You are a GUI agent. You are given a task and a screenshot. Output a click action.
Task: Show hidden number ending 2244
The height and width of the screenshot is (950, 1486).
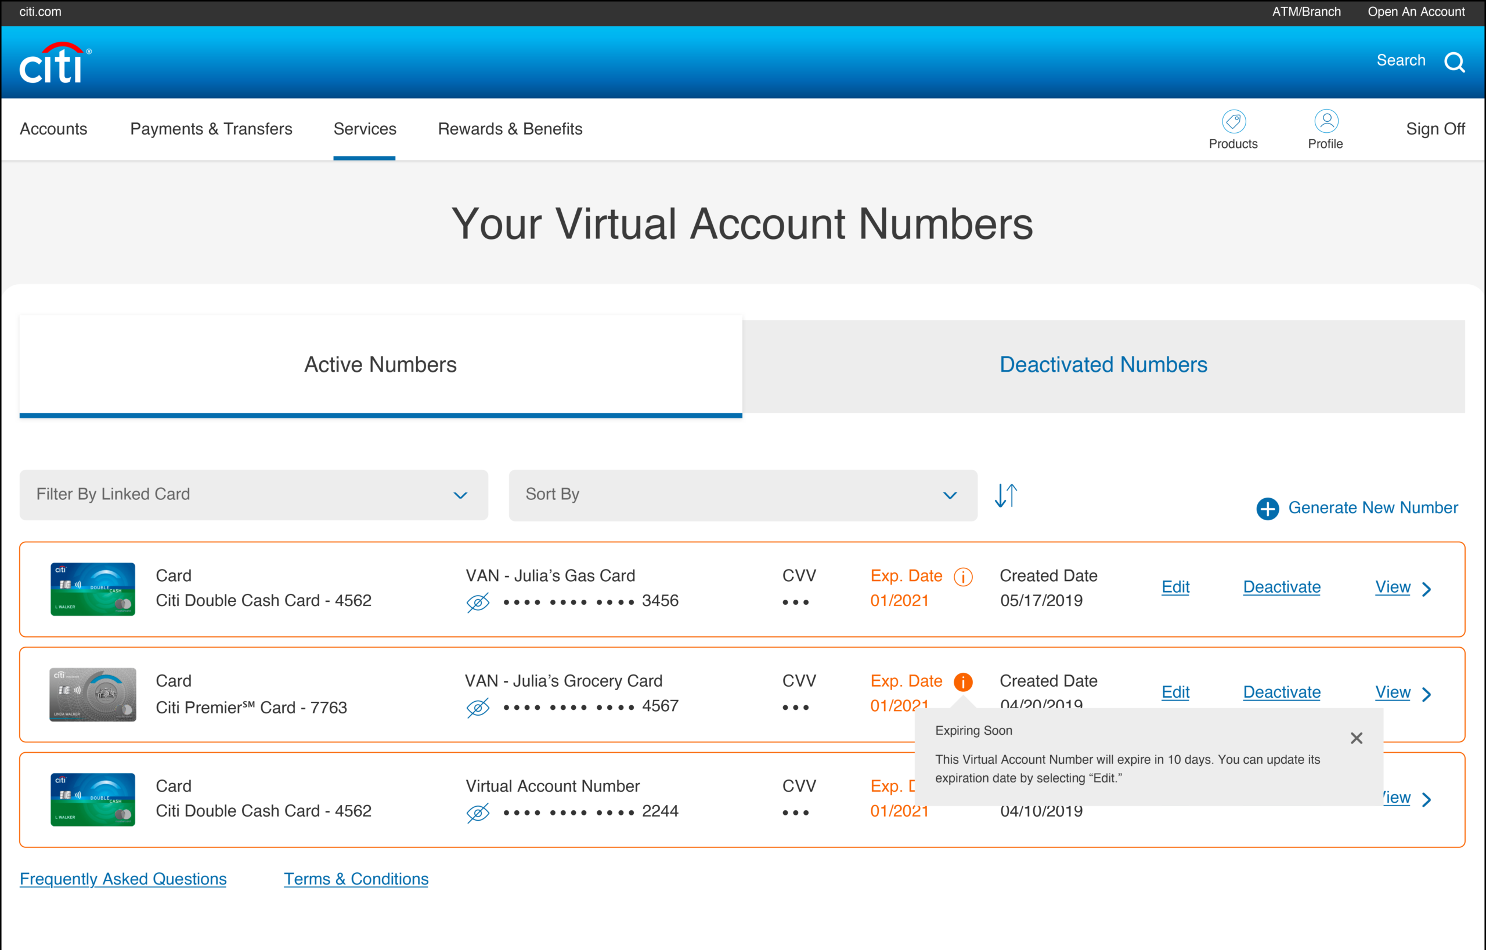click(x=478, y=813)
